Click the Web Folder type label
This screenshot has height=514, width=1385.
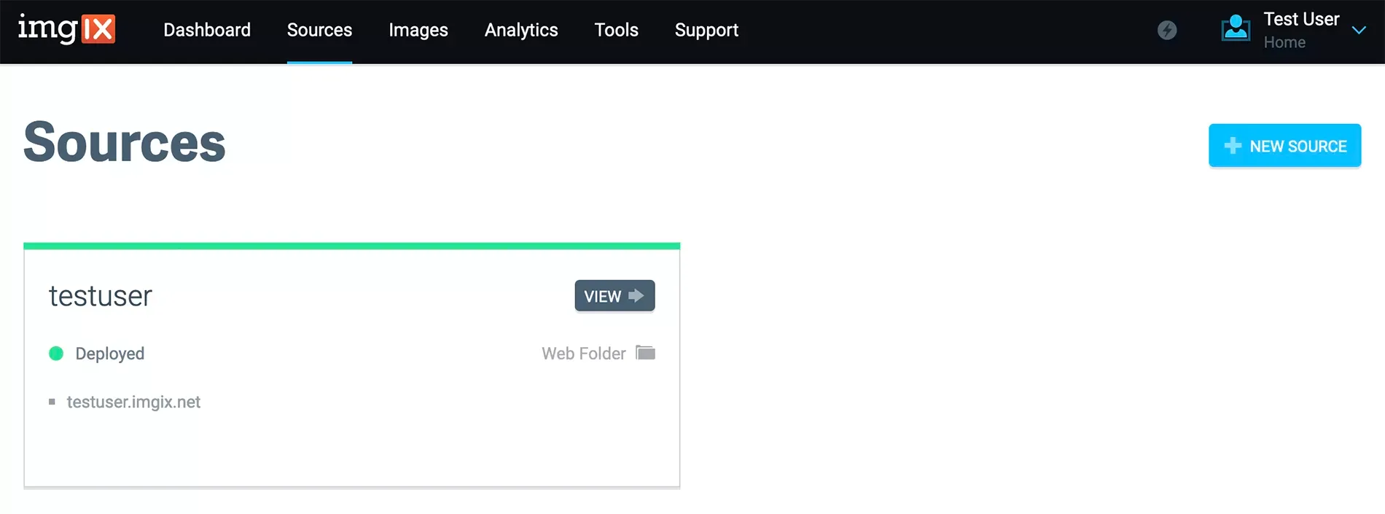(583, 354)
